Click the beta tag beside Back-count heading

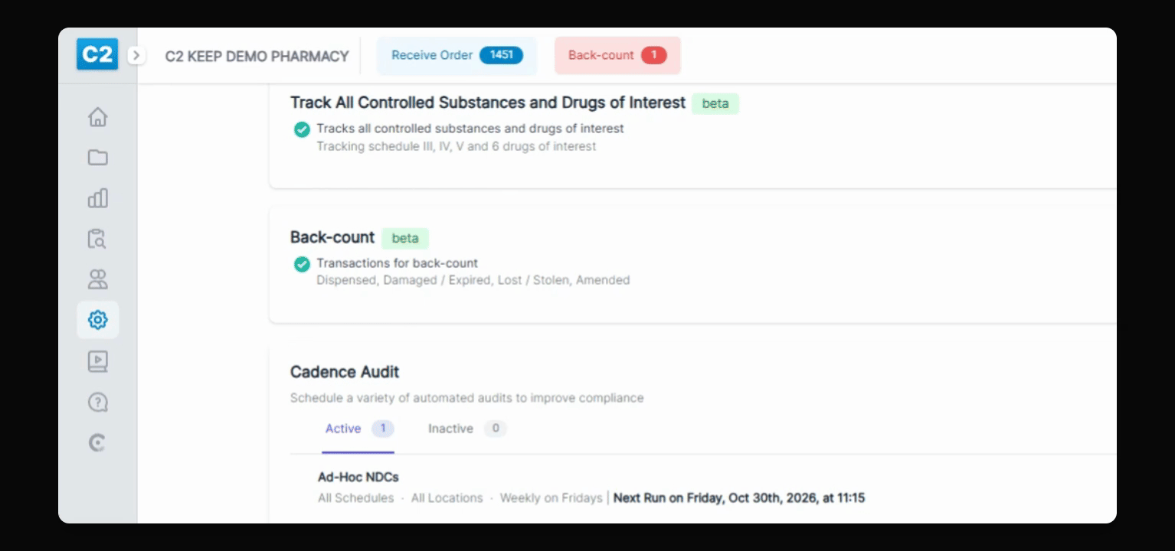point(405,238)
